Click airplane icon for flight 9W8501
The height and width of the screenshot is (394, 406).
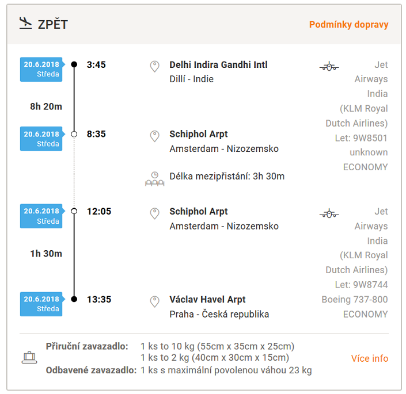pyautogui.click(x=329, y=67)
